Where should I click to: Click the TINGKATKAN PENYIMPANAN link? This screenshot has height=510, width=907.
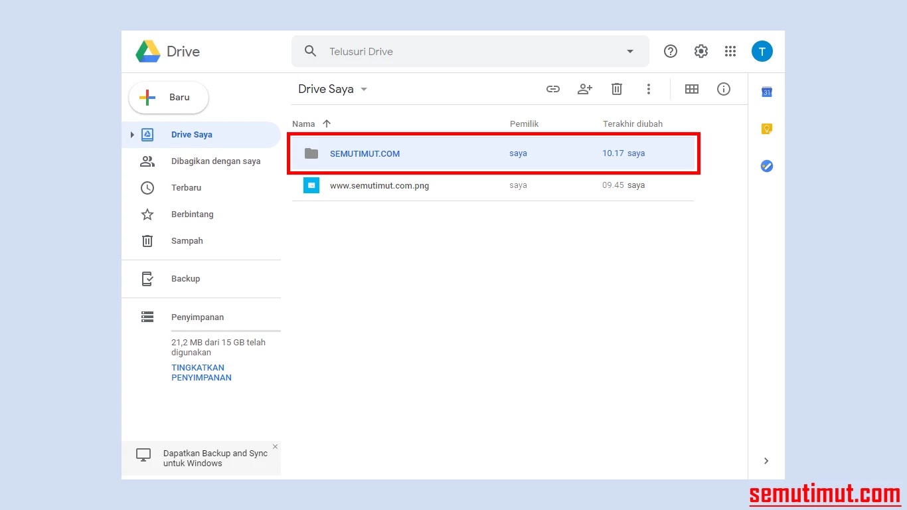click(x=201, y=373)
